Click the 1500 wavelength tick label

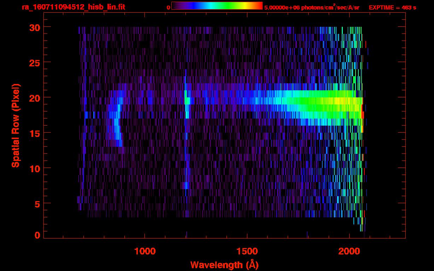247,251
